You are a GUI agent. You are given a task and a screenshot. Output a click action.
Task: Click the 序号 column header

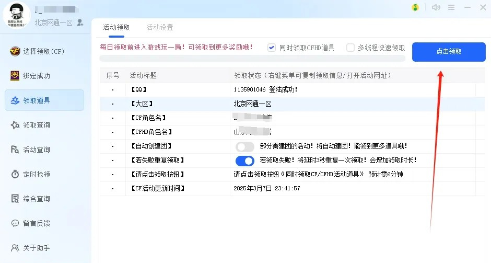[x=113, y=75]
